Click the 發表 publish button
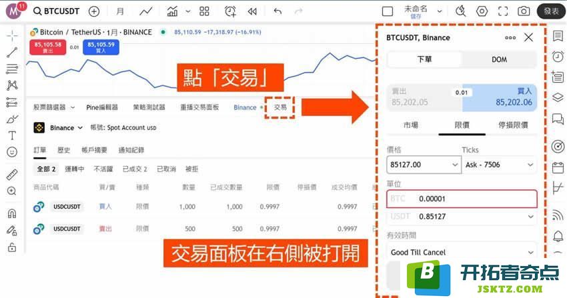 [x=551, y=11]
